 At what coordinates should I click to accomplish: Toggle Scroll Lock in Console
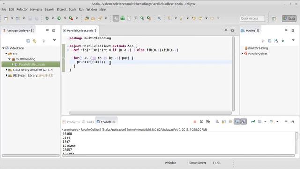(224, 122)
